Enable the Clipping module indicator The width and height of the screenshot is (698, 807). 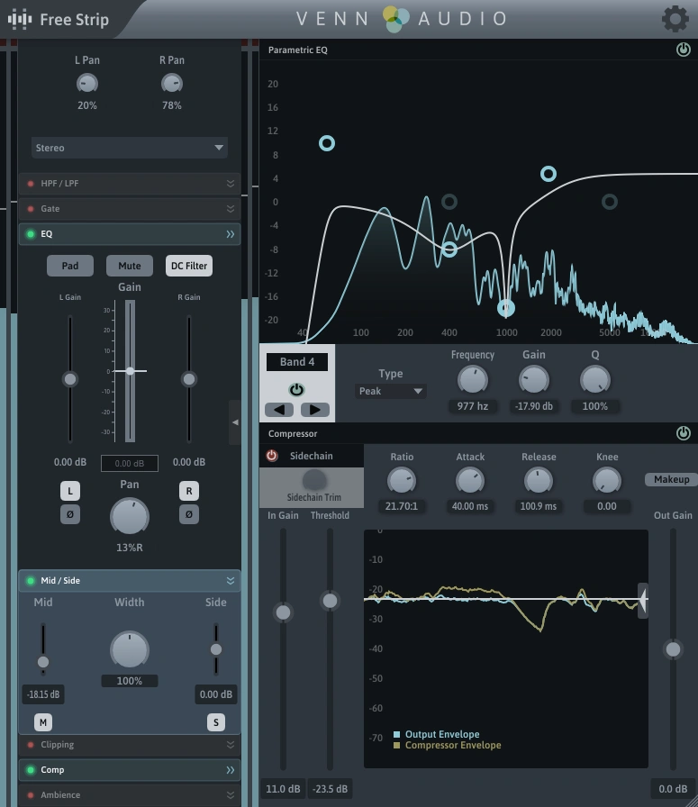pos(31,745)
